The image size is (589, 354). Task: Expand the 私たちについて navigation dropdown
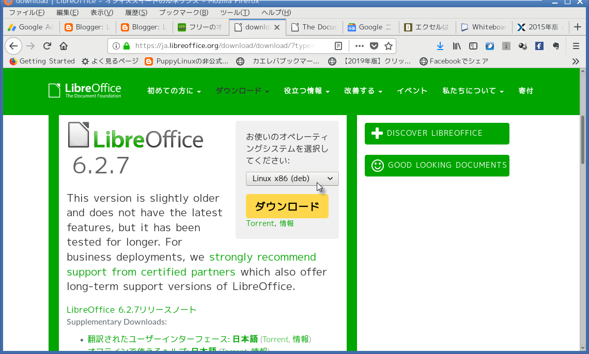click(473, 91)
